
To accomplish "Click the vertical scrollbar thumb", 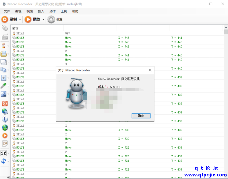I will (x=226, y=32).
